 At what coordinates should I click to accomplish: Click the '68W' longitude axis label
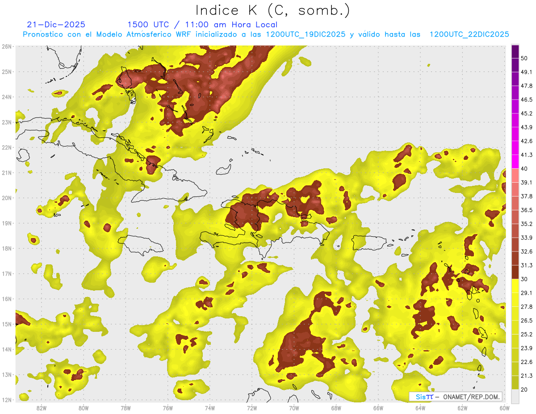(x=336, y=408)
